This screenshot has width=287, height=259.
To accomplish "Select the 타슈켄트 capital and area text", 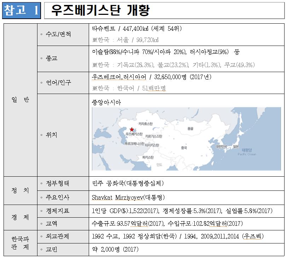I will [x=136, y=29].
